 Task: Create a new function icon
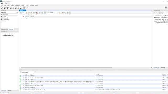21,8
